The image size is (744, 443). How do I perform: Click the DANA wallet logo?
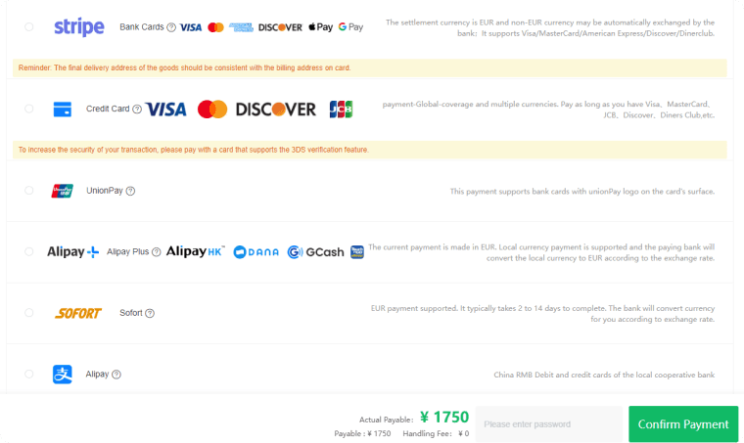256,252
